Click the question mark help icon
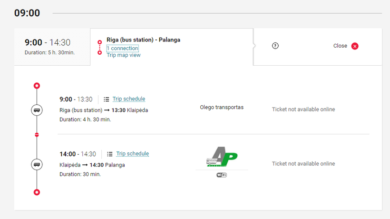The width and height of the screenshot is (390, 219). [x=275, y=46]
